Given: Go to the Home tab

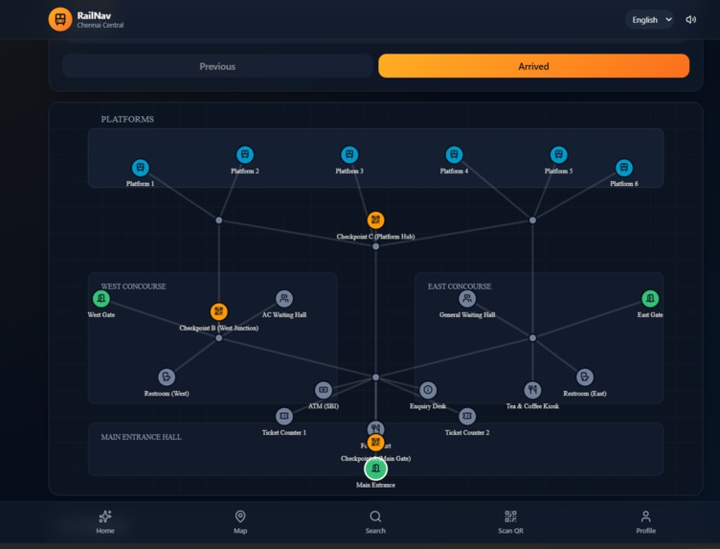Looking at the screenshot, I should pyautogui.click(x=105, y=522).
